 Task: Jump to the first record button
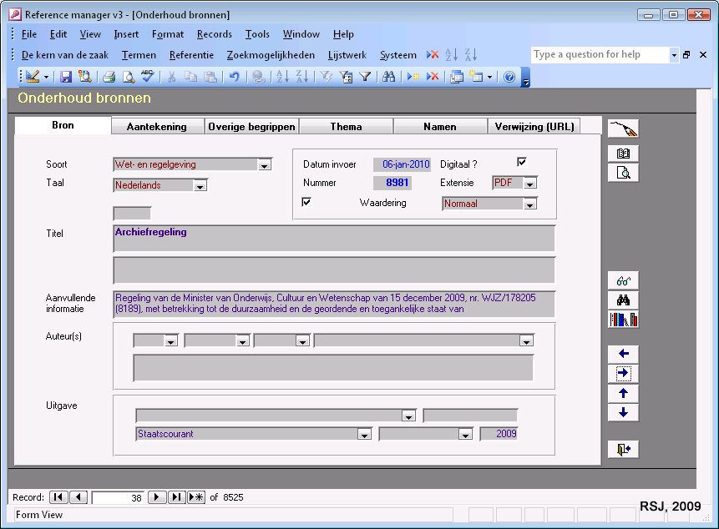click(58, 497)
